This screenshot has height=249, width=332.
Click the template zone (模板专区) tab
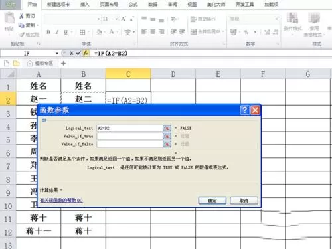click(x=40, y=64)
